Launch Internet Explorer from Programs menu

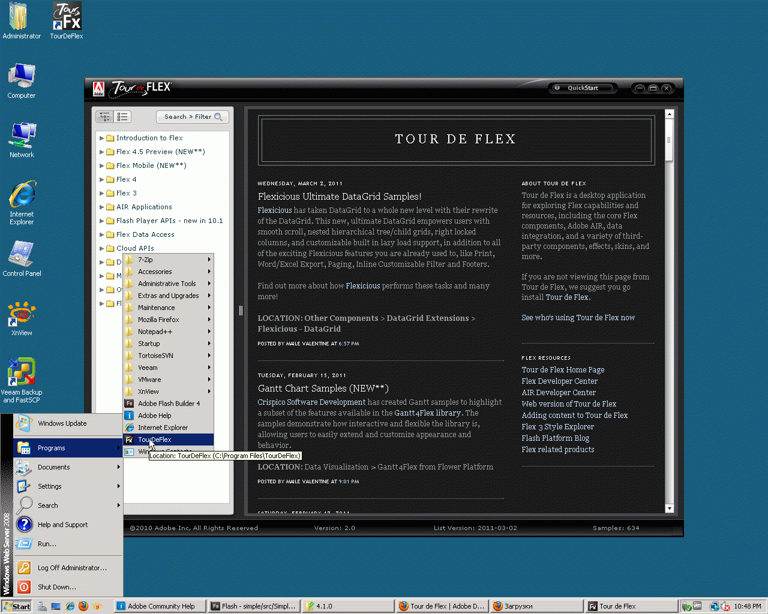tap(168, 428)
